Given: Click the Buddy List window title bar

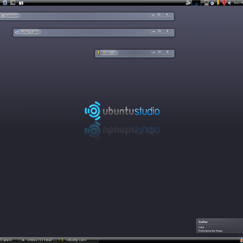Looking at the screenshot, I should point(135,53).
